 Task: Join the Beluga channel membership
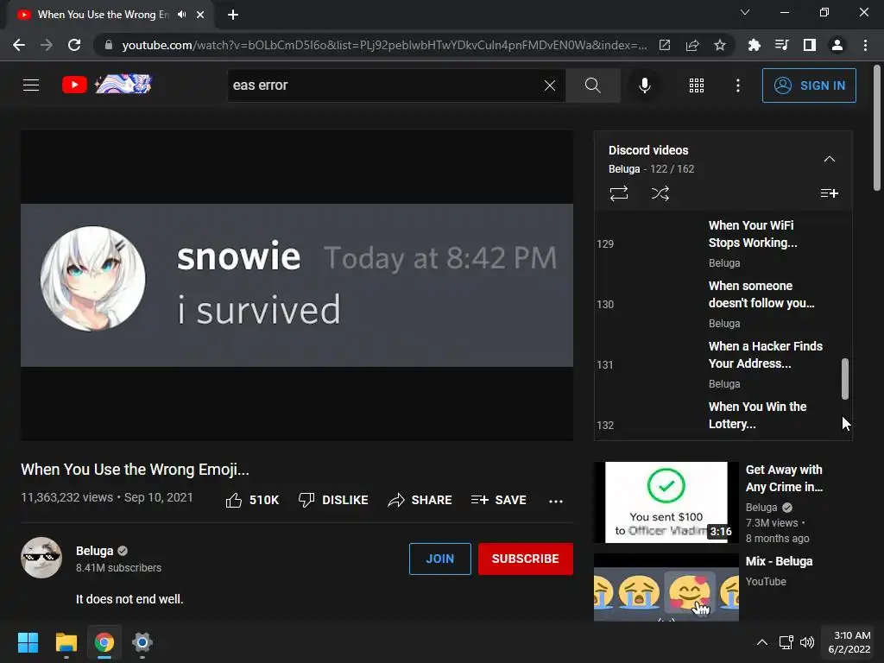[439, 559]
